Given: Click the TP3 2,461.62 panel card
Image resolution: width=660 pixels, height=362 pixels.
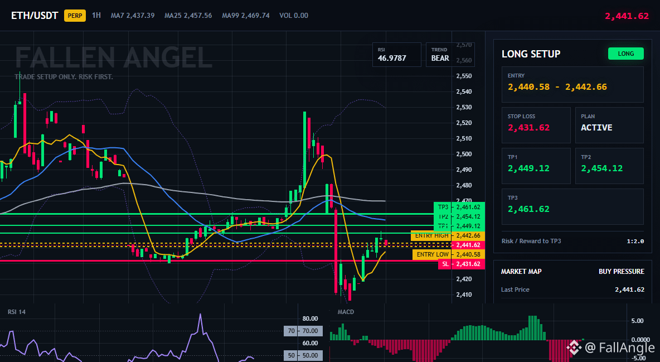Looking at the screenshot, I should click(x=572, y=206).
